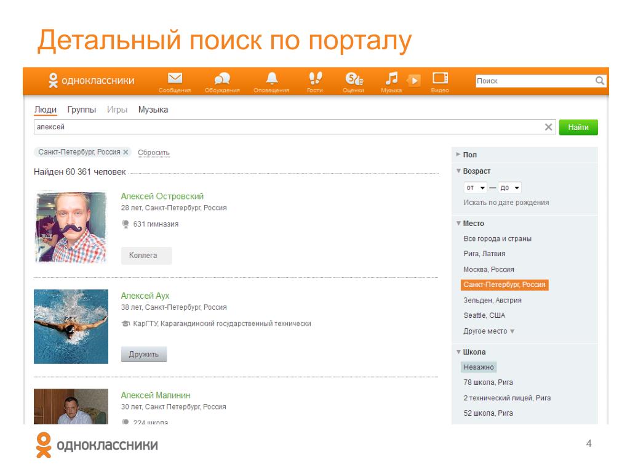Image resolution: width=630 pixels, height=473 pixels.
Task: Click highlighted Санкт-Петербург, Россия location option
Action: click(x=504, y=285)
